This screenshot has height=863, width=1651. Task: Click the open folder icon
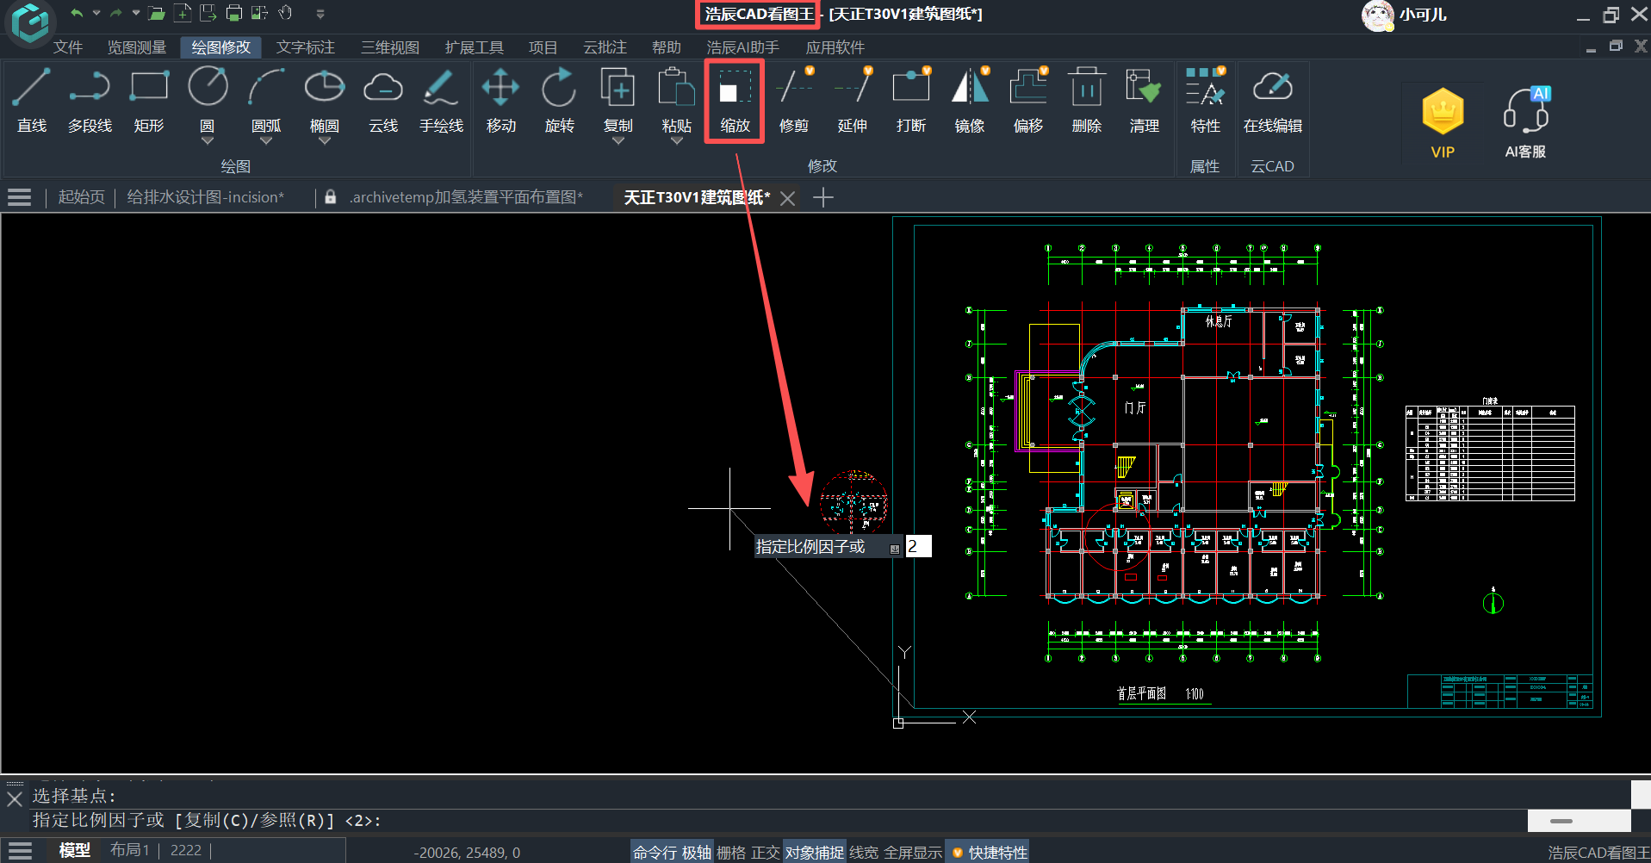coord(156,13)
